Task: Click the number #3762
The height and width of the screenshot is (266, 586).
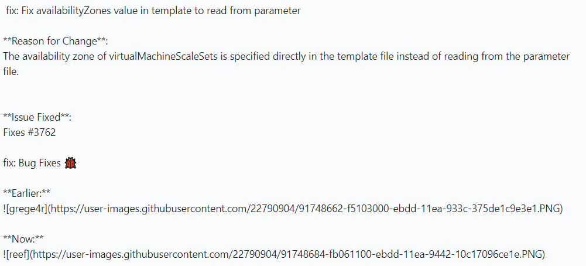Action: pos(42,132)
